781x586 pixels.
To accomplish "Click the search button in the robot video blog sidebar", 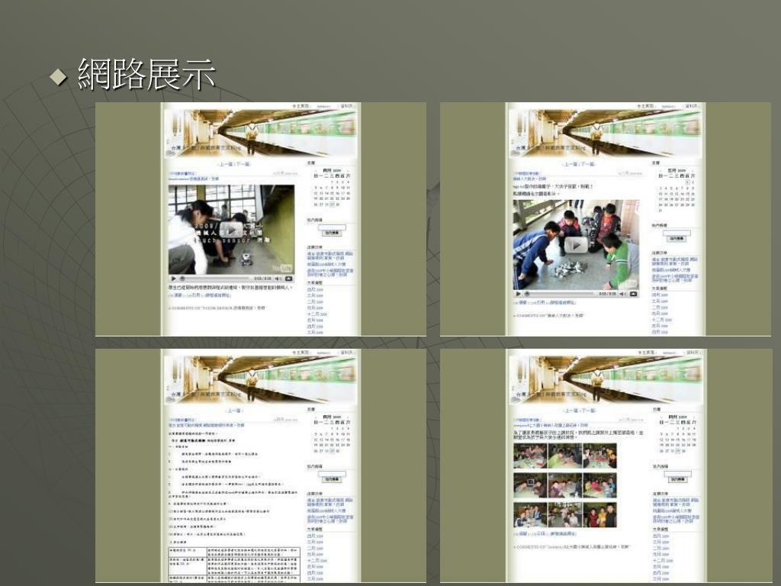I will click(333, 233).
